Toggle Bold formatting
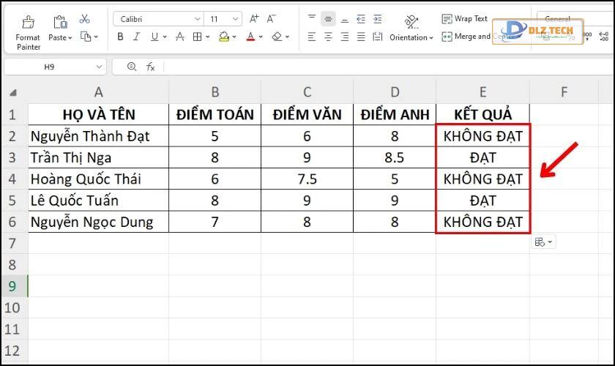Image resolution: width=615 pixels, height=366 pixels. point(120,37)
